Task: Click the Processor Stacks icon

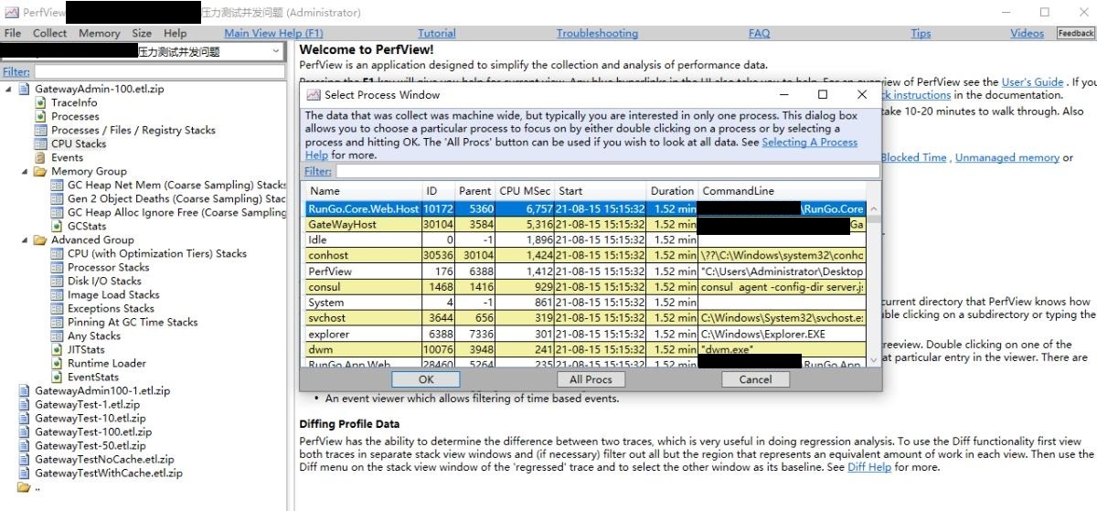Action: pos(58,267)
